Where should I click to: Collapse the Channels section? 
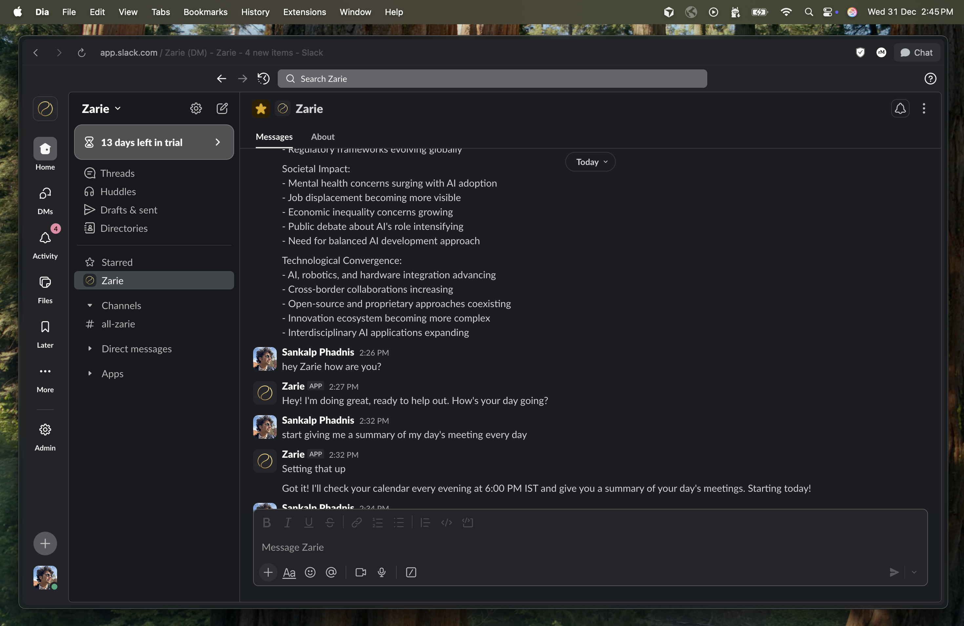click(x=90, y=306)
